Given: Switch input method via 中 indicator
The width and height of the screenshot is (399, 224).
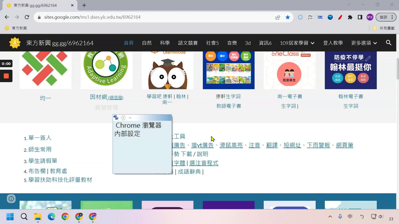Looking at the screenshot, I should point(350,217).
